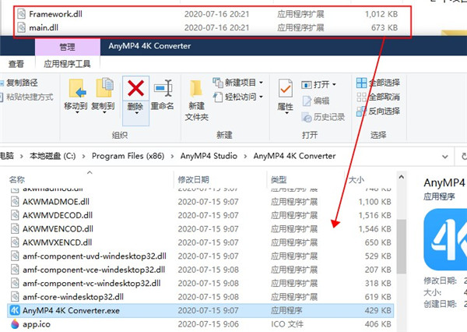
Task: Click the Rename (重命名) icon
Action: point(163,89)
